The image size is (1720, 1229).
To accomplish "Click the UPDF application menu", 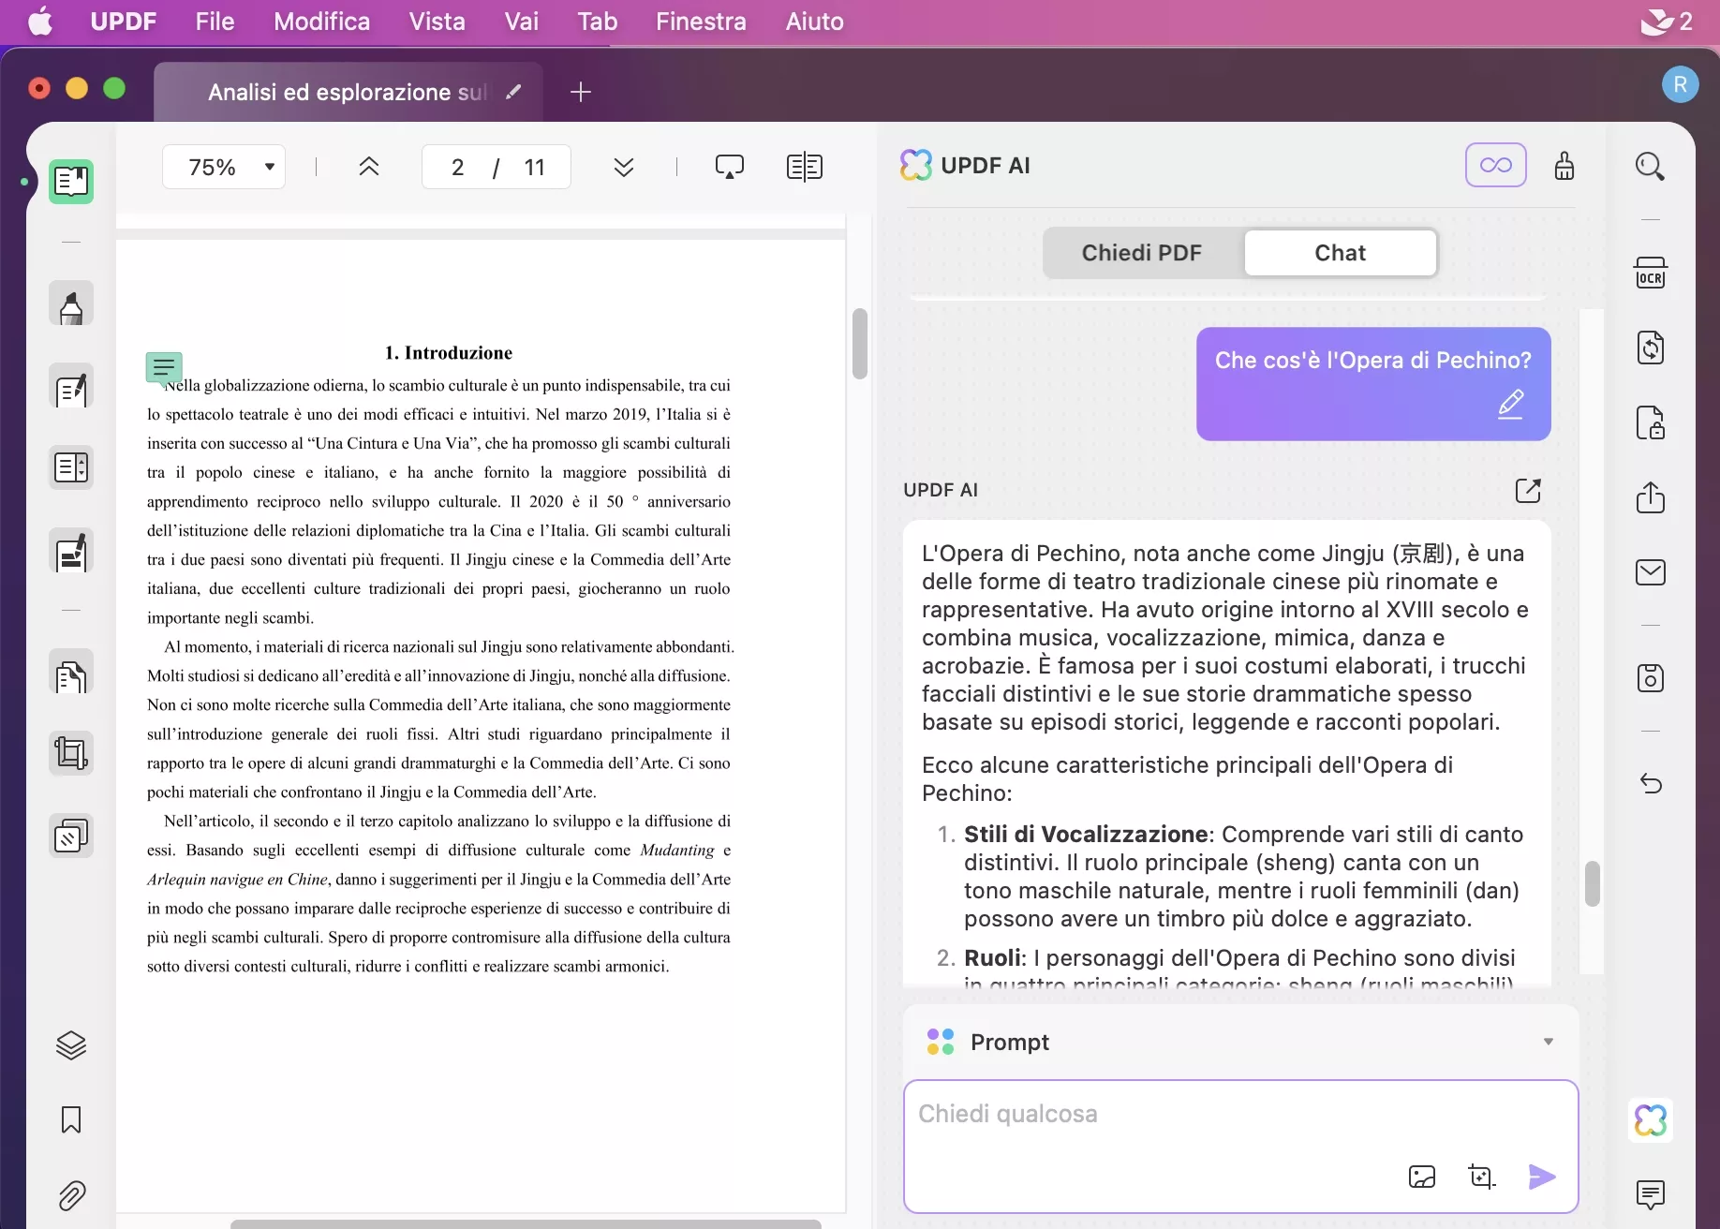I will (x=123, y=22).
